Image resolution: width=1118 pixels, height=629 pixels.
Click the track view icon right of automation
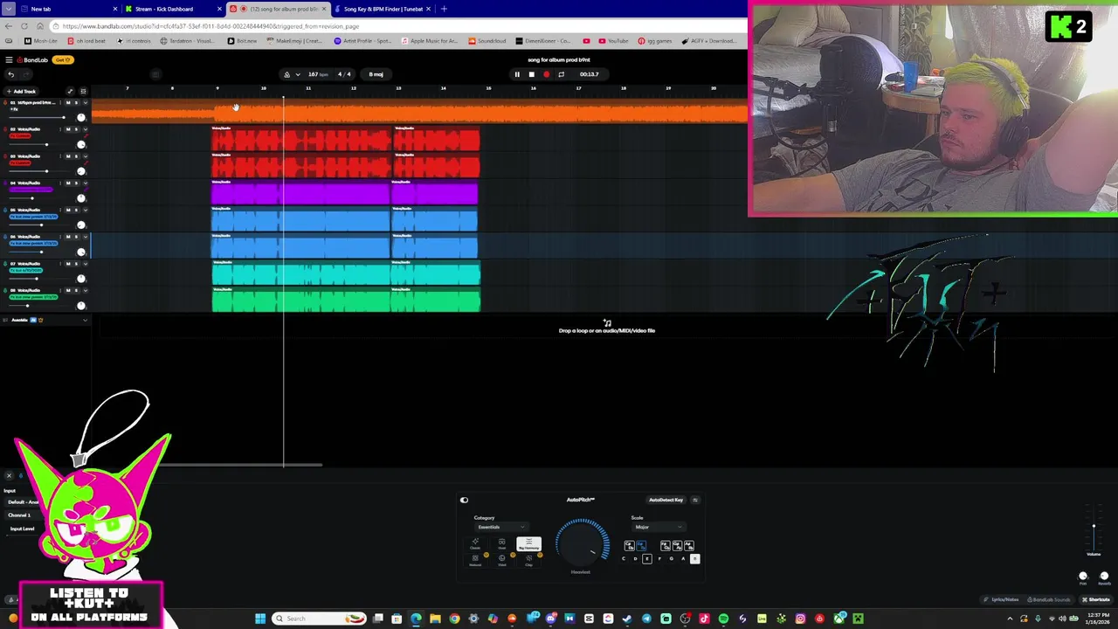coord(84,91)
